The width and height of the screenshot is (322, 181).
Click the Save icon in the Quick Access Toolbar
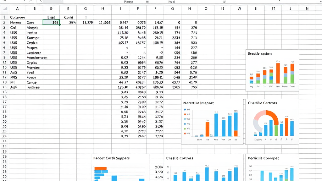coord(4,2)
